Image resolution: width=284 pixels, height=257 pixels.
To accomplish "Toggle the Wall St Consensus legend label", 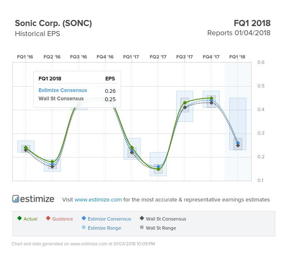I will click(x=166, y=219).
